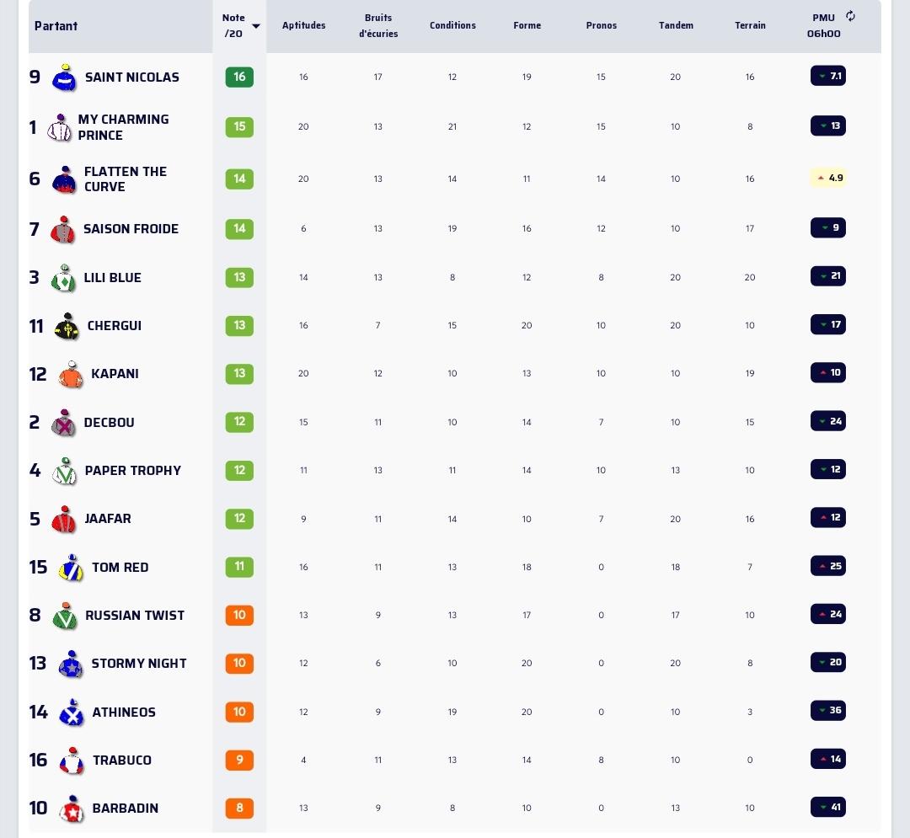Image resolution: width=910 pixels, height=838 pixels.
Task: Select the Terrain column header
Action: coord(750,25)
